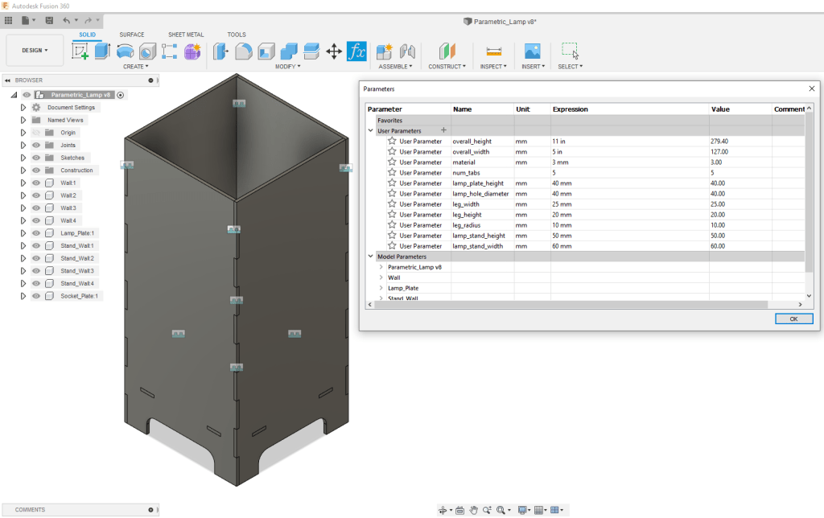Toggle visibility of Lamp_Plate:1

tap(36, 233)
